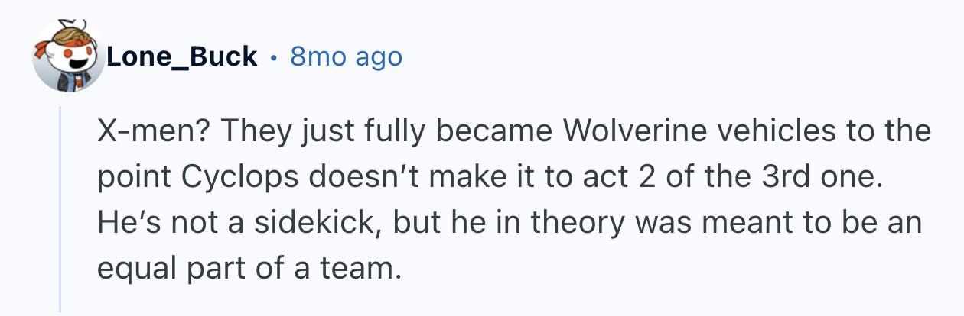Open the Lone_Buck user profile link

click(181, 56)
